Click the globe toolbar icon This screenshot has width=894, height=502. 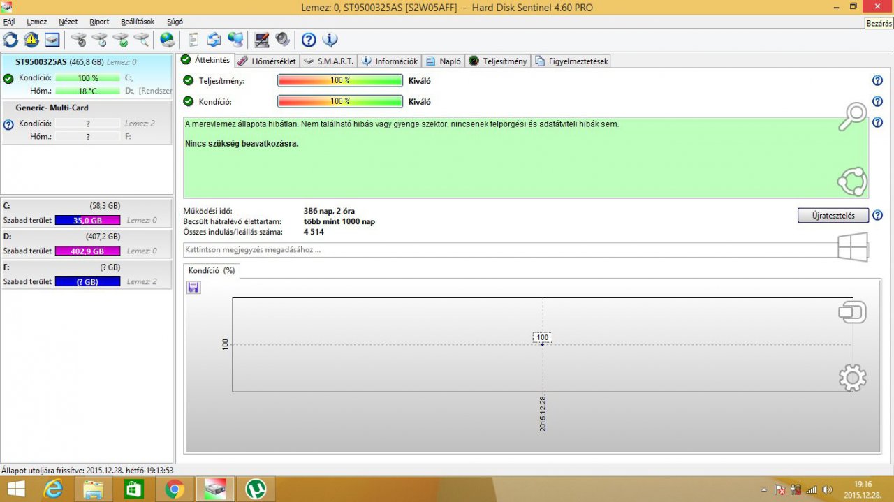click(x=168, y=40)
